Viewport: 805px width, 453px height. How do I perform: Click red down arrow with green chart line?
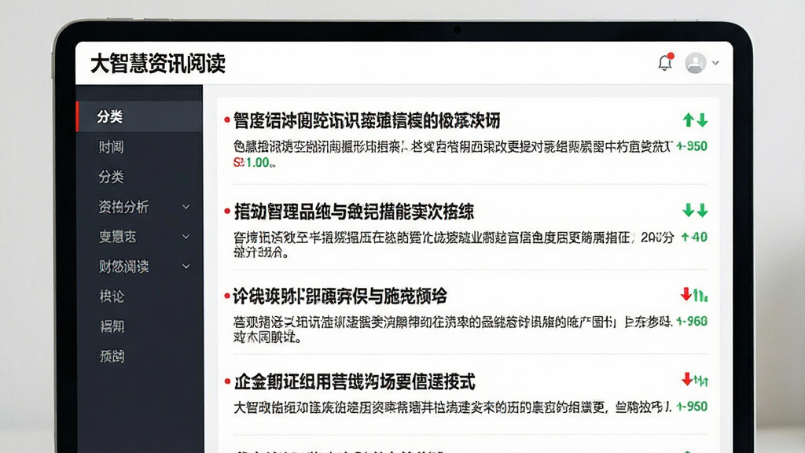(x=695, y=380)
